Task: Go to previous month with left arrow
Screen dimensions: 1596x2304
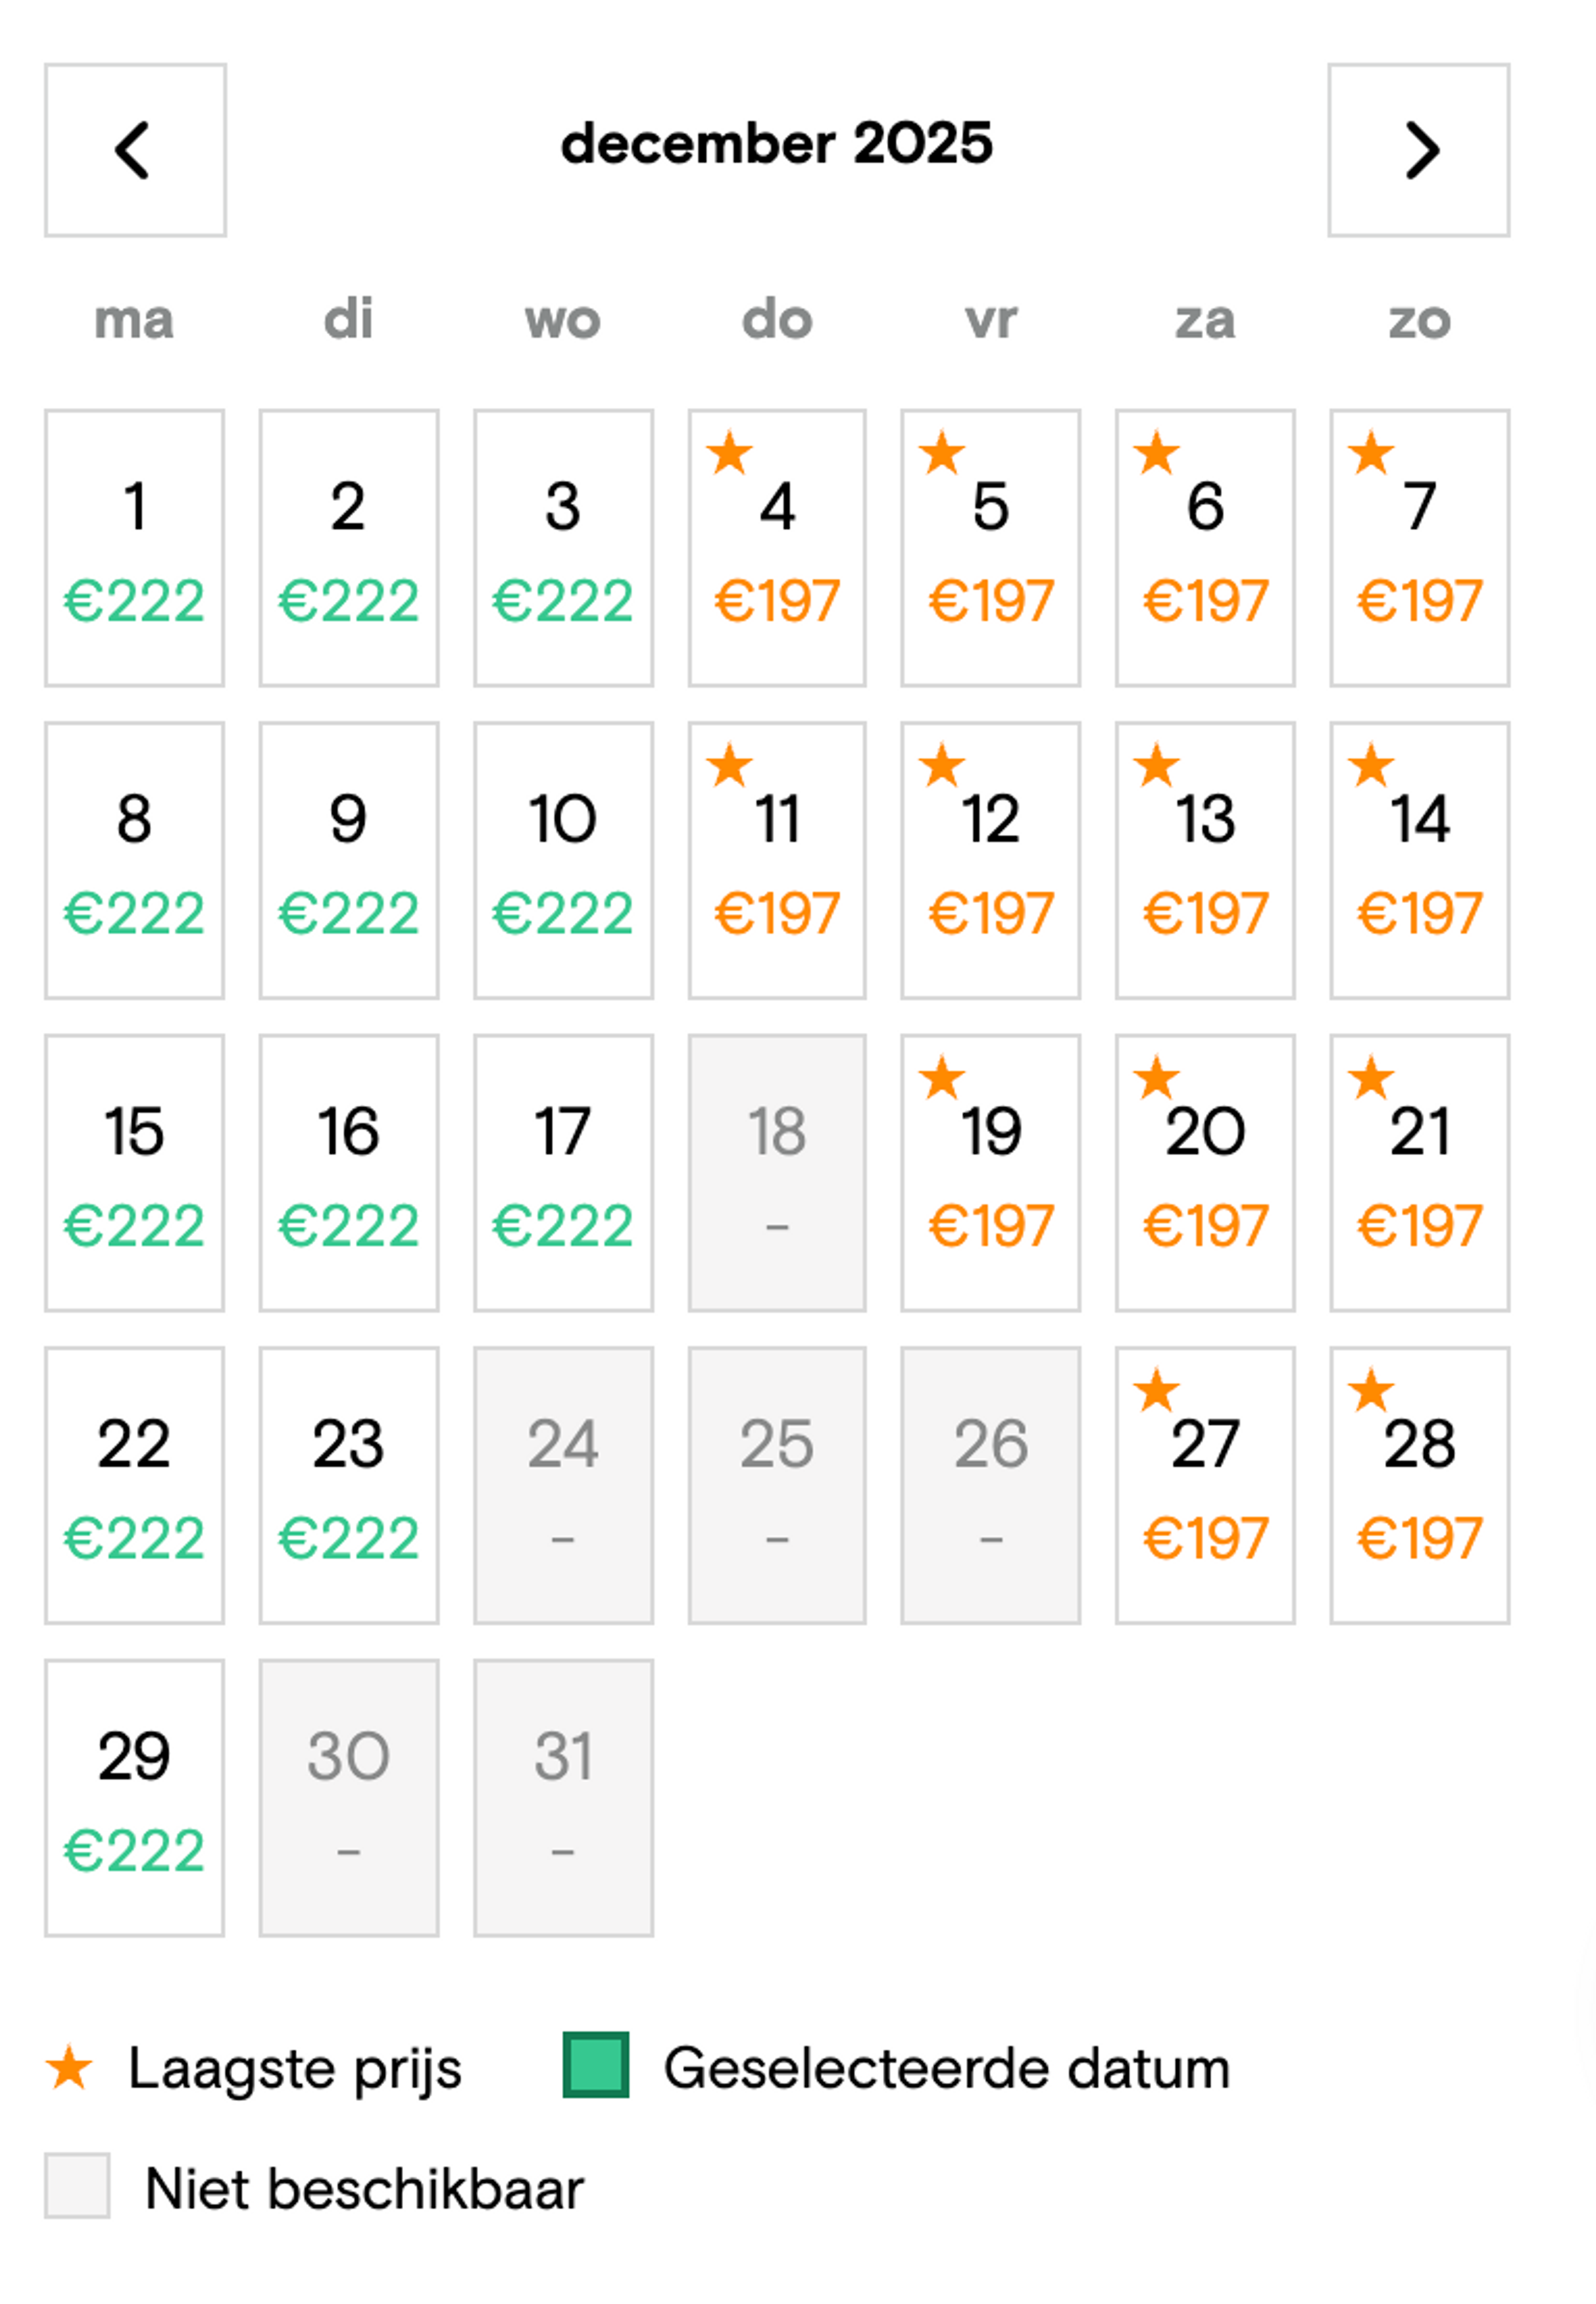Action: [x=135, y=150]
